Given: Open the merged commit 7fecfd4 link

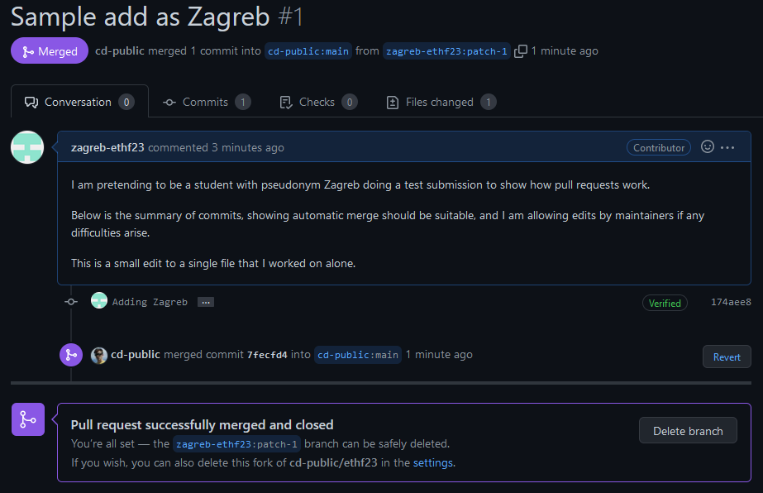Looking at the screenshot, I should click(x=267, y=355).
